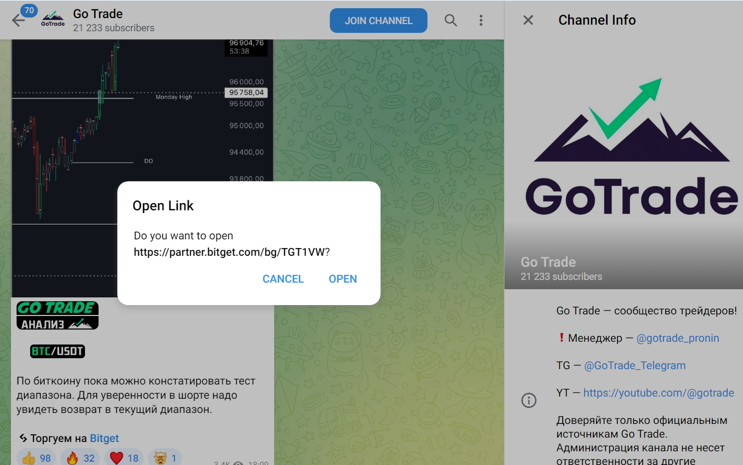Click the 70 unread counter badge
This screenshot has height=465, width=743.
pos(29,10)
